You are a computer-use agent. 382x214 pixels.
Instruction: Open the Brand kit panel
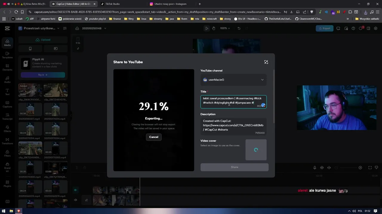(x=7, y=167)
